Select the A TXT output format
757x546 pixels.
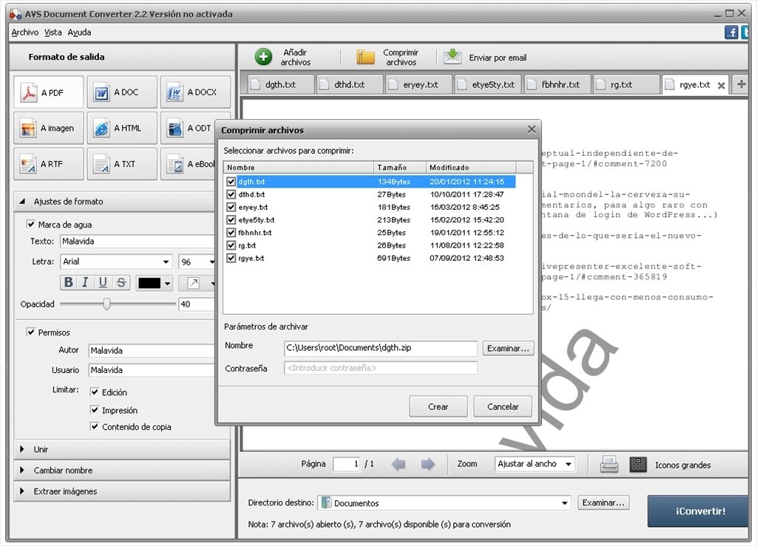click(122, 164)
